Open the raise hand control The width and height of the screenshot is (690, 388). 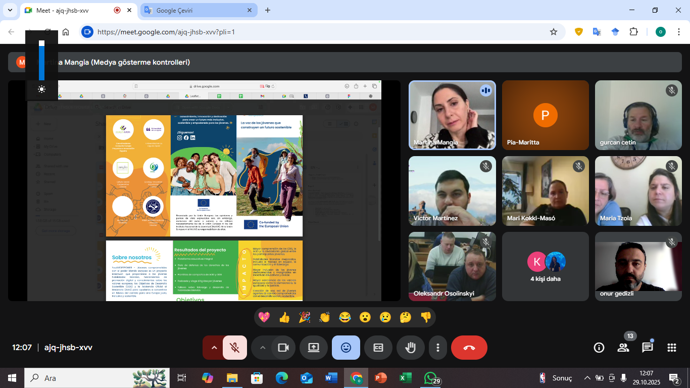click(410, 348)
